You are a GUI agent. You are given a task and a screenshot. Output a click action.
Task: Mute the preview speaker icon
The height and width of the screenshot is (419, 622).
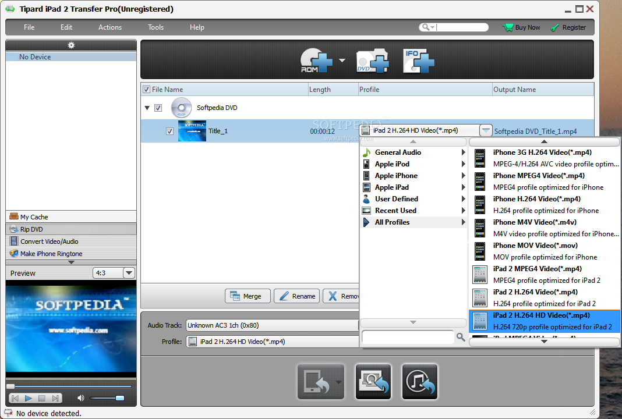point(81,398)
